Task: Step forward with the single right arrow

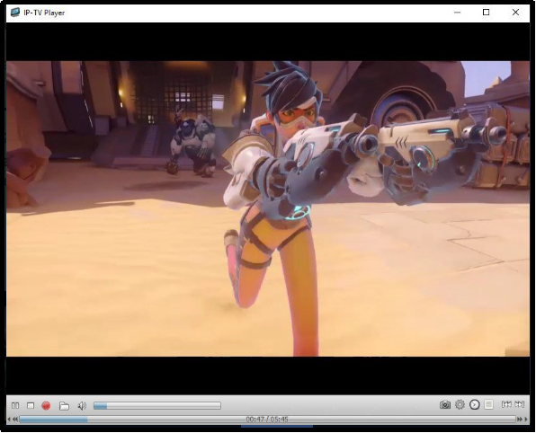Action: [526, 420]
